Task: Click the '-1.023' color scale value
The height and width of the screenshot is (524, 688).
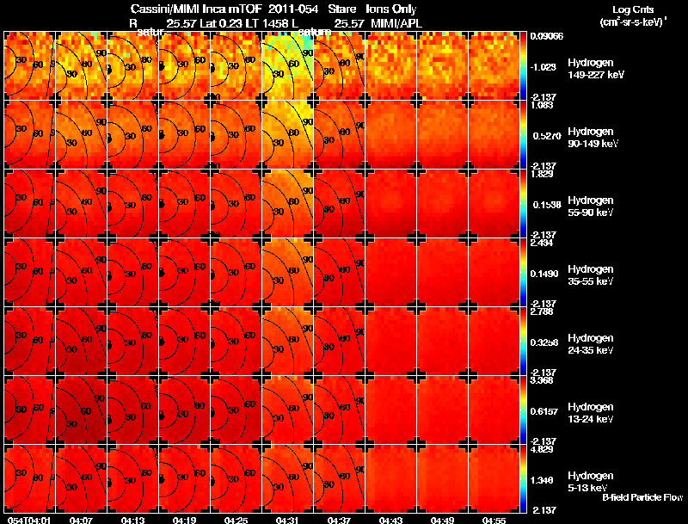Action: [544, 67]
